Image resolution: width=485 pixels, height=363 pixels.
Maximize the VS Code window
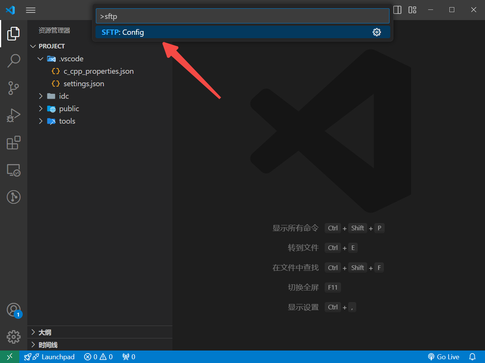click(452, 10)
